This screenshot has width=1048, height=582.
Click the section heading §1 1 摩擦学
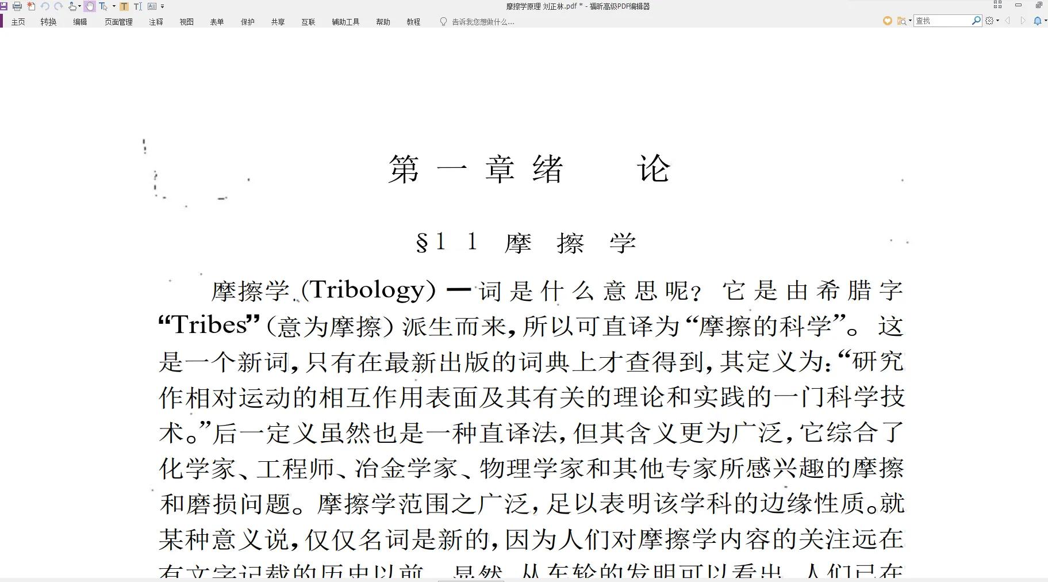point(526,243)
